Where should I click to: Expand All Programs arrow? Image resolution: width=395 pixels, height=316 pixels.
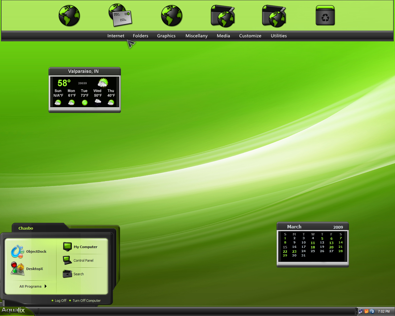(x=46, y=286)
